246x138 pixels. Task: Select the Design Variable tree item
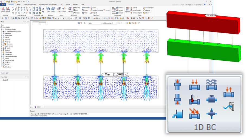click(9, 61)
